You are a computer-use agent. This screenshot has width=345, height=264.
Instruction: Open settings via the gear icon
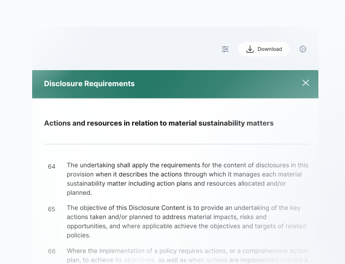coord(303,49)
